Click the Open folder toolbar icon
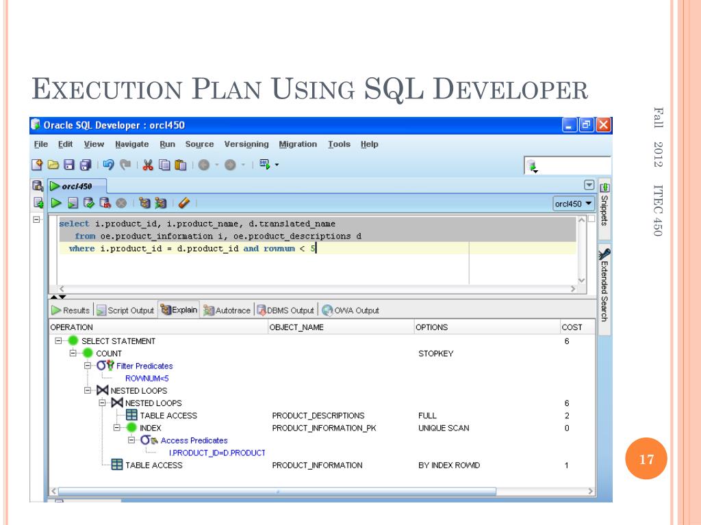The height and width of the screenshot is (525, 701). [x=53, y=165]
